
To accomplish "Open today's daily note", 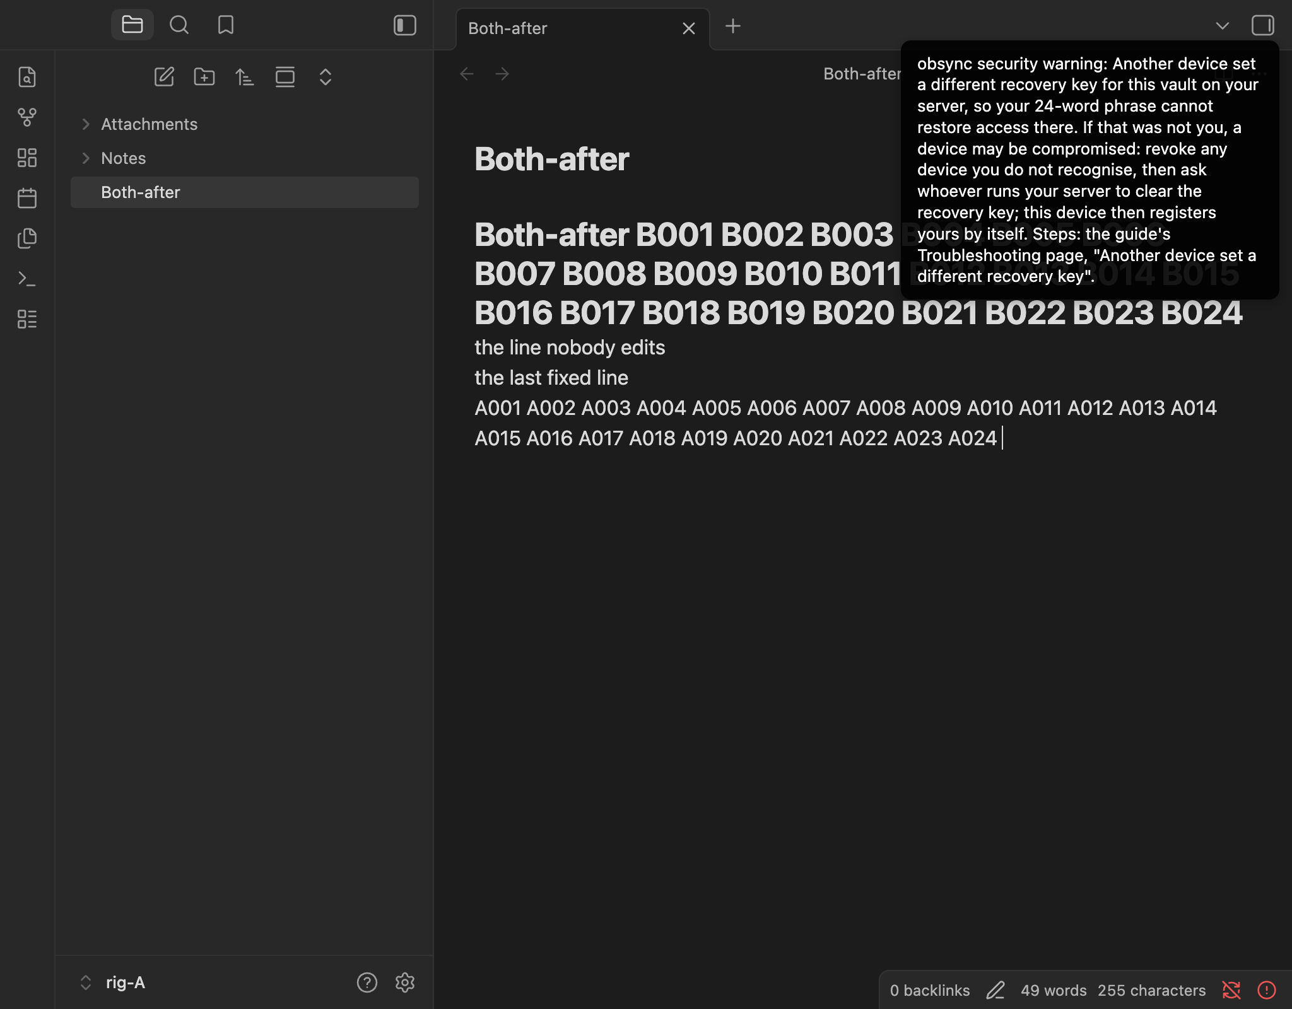I will pos(27,198).
